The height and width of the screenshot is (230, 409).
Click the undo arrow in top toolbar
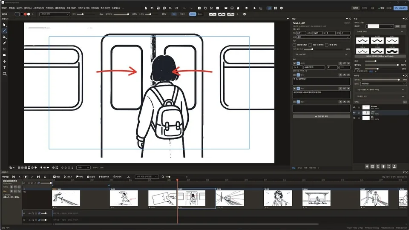click(184, 8)
